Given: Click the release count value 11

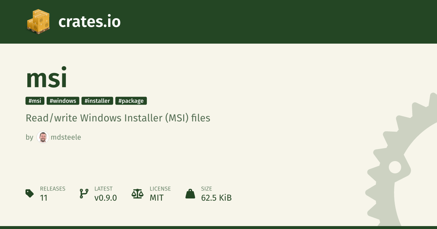Looking at the screenshot, I should (44, 198).
